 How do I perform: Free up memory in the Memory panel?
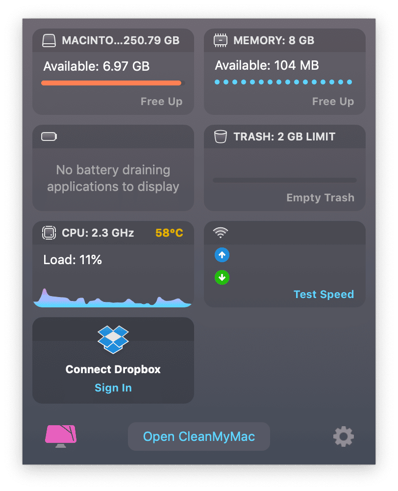tap(333, 102)
